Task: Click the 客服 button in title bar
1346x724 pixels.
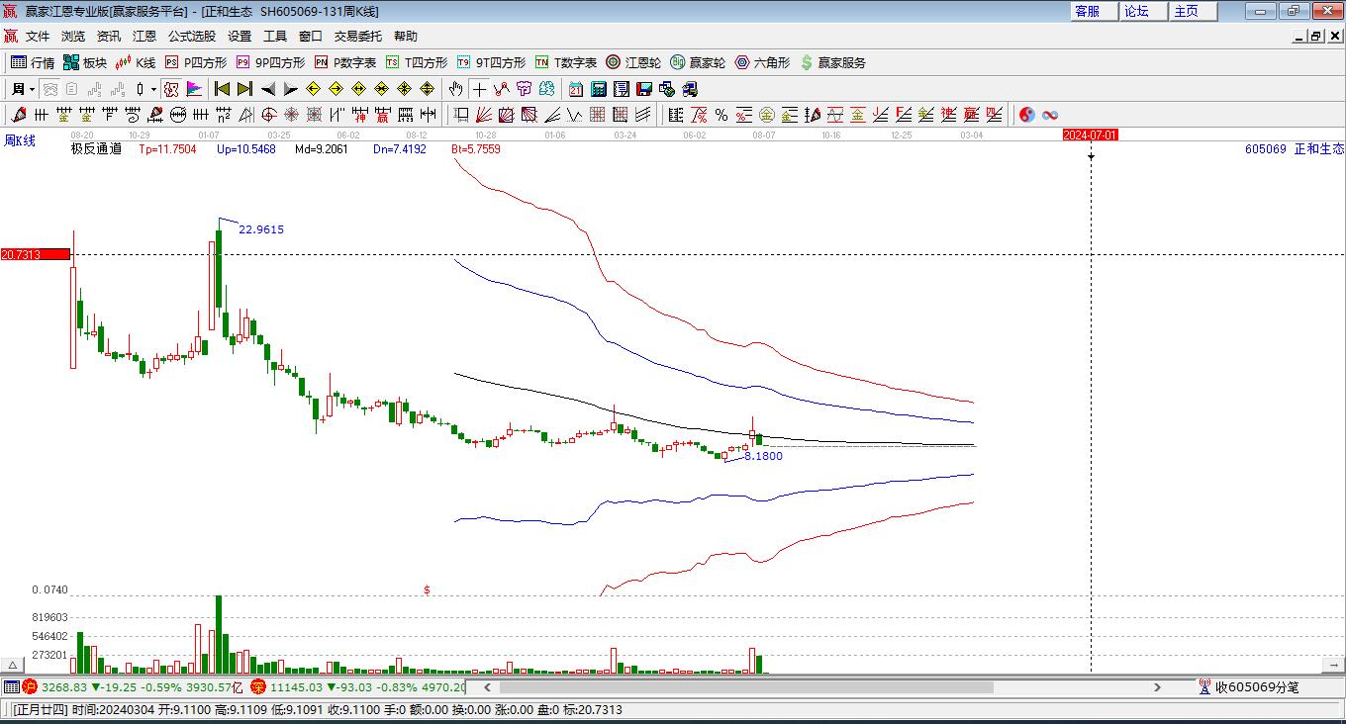Action: click(x=1095, y=11)
